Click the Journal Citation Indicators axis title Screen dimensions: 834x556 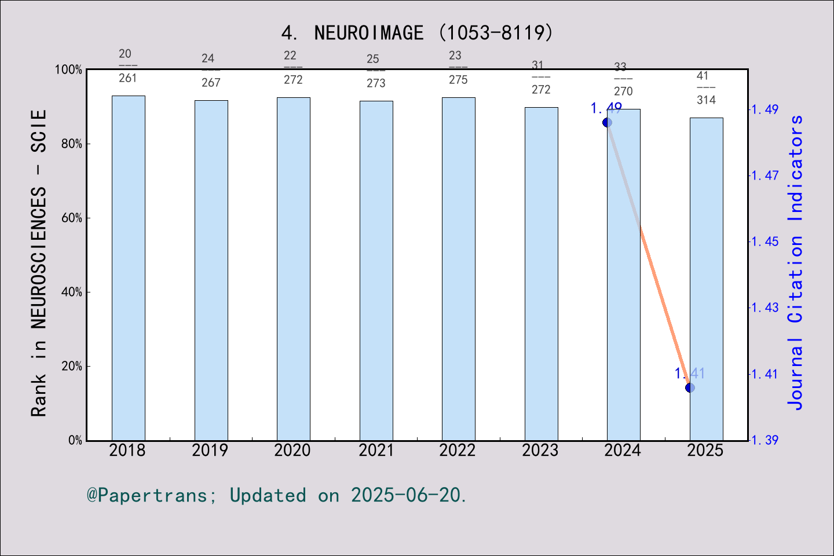coord(795,262)
